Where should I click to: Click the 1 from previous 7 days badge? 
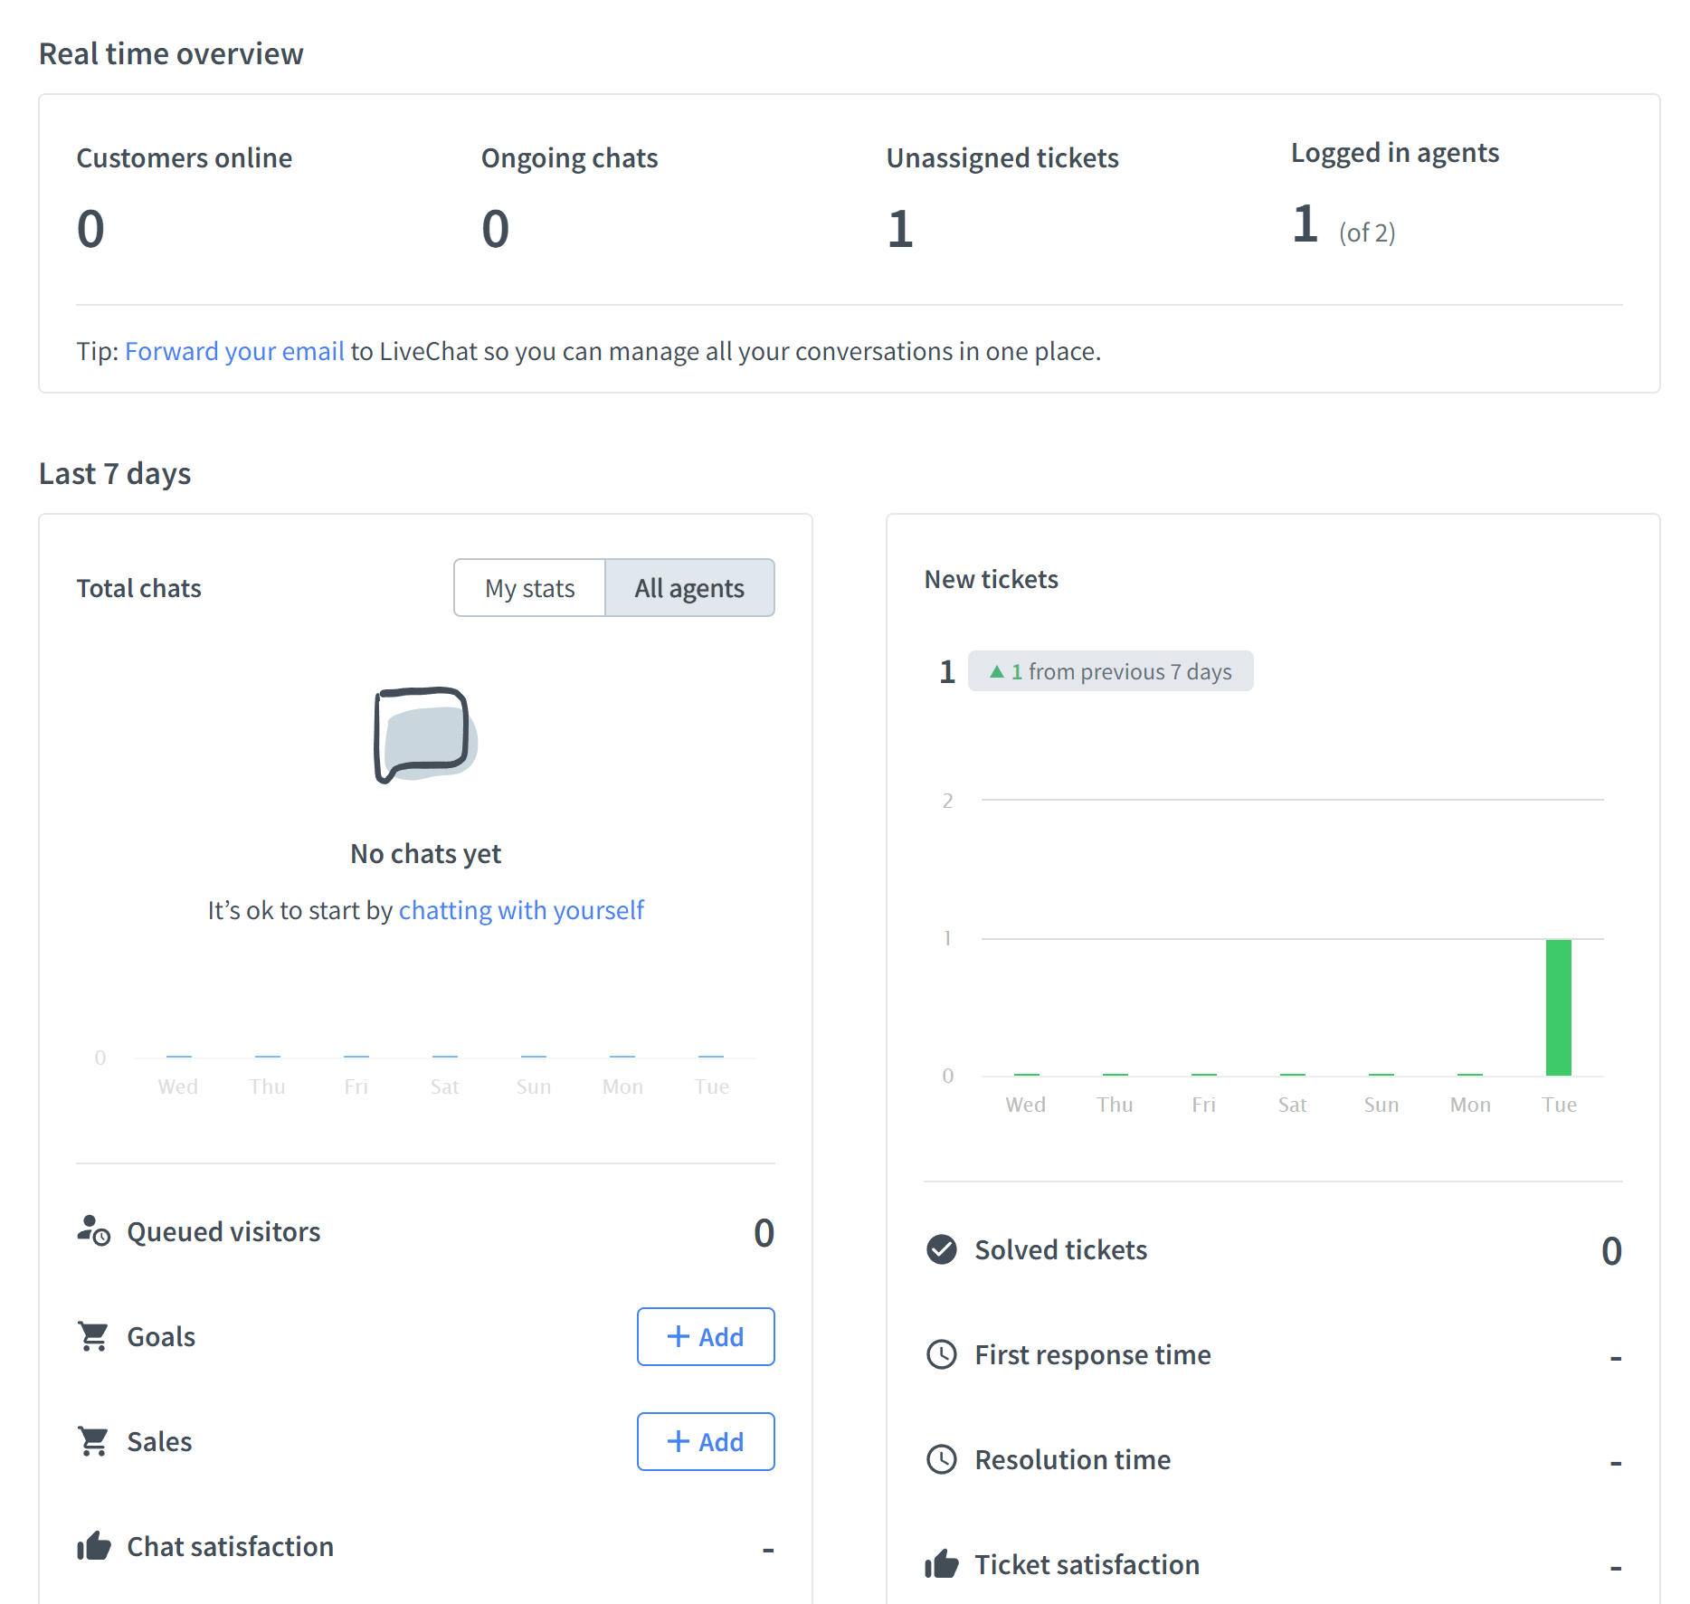tap(1111, 671)
